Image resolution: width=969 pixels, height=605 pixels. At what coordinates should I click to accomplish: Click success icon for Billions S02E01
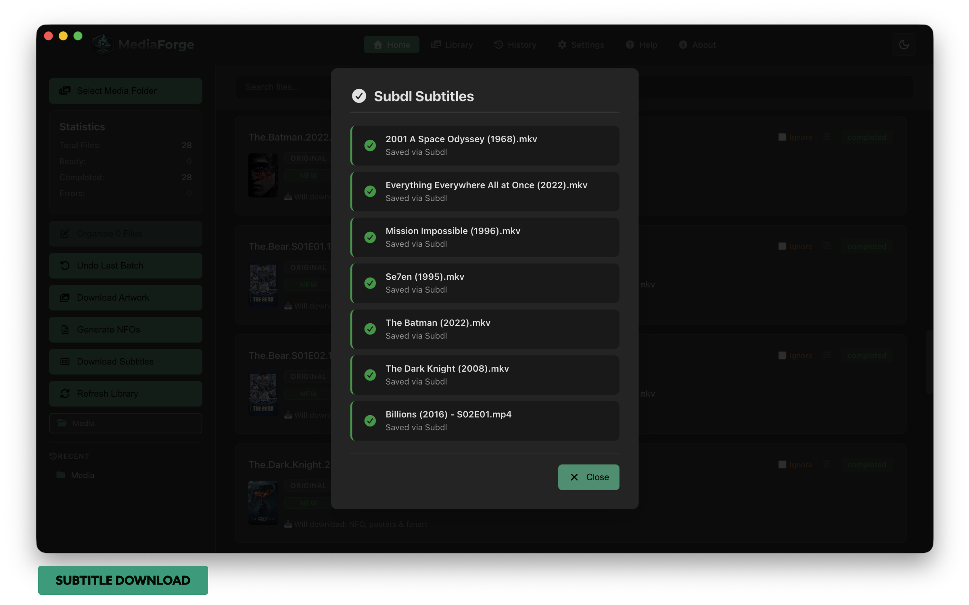(x=370, y=420)
